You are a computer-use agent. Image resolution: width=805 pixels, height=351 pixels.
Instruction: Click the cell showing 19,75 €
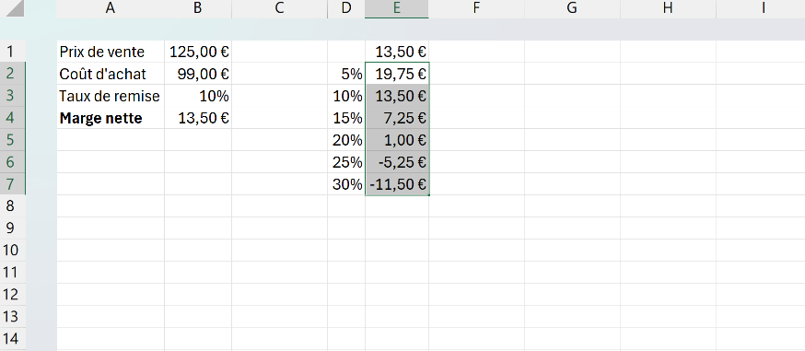coord(397,74)
